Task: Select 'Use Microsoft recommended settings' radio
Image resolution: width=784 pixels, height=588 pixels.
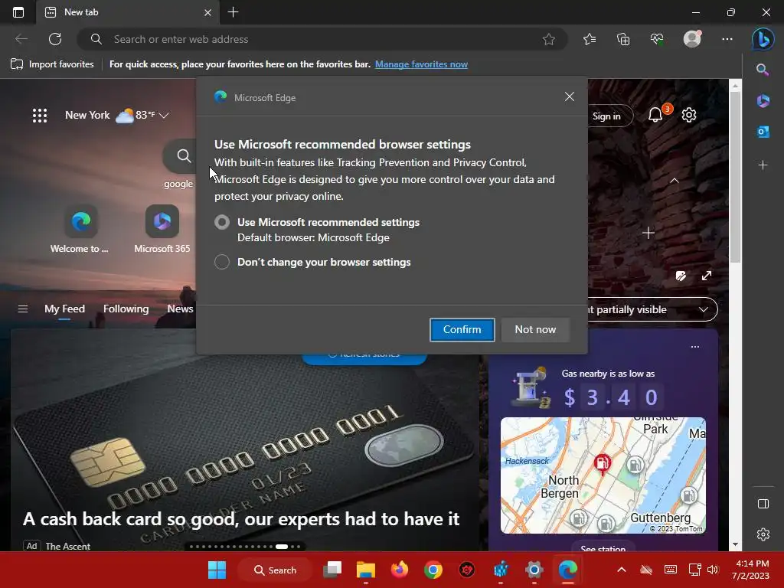Action: pos(222,222)
